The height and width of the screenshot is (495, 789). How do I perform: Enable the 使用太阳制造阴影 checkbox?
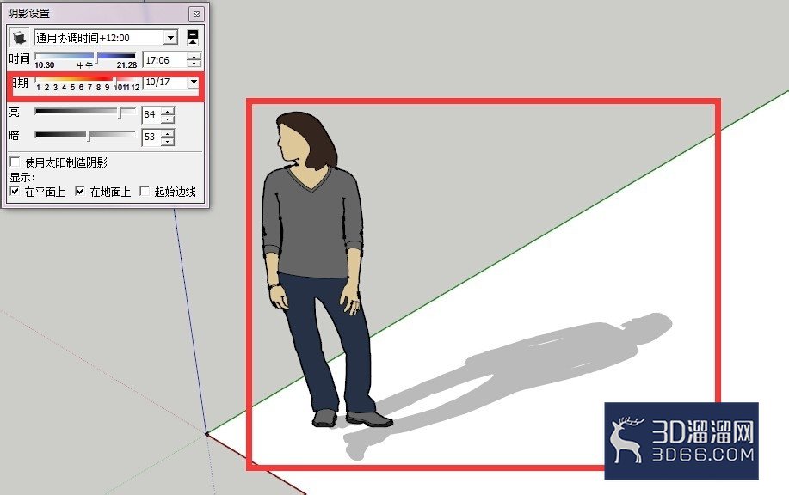(x=15, y=162)
